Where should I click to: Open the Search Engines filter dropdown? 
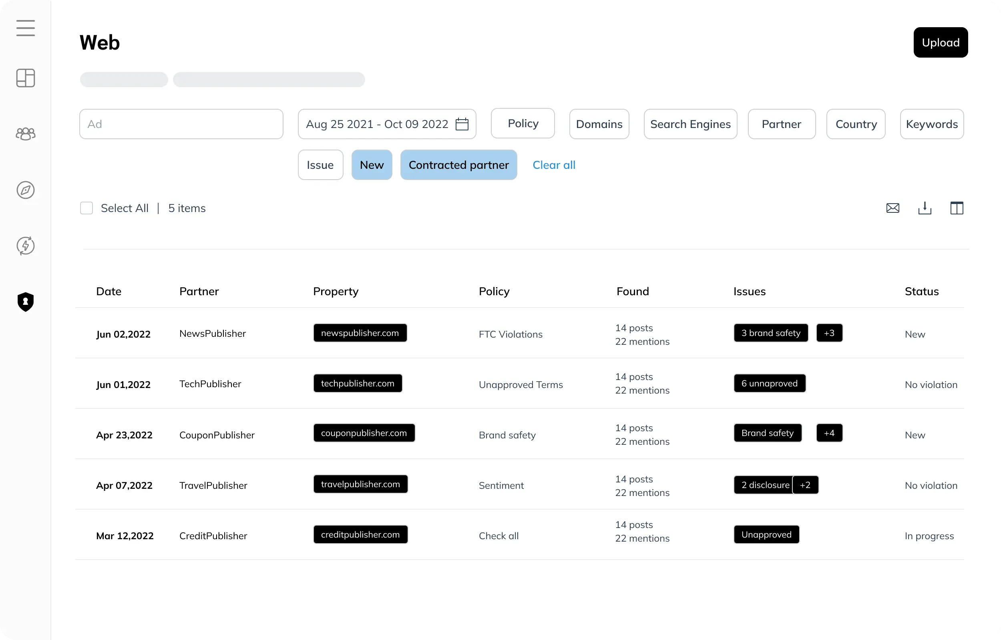(x=690, y=124)
